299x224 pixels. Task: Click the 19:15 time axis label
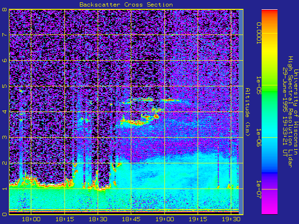198,219
